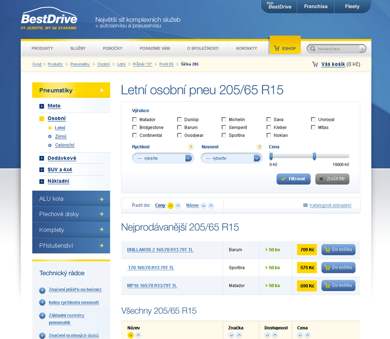
Task: Sort table Název column descending
Action: click(131, 335)
